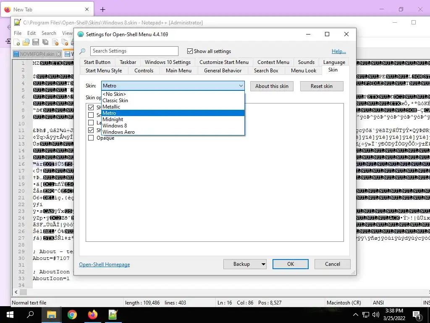
Task: Switch to Firefox from the taskbar
Action: coord(93,315)
